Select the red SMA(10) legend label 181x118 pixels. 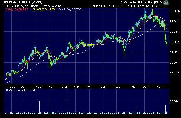16,9
